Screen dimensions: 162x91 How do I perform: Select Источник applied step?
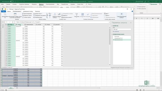(x=117, y=36)
